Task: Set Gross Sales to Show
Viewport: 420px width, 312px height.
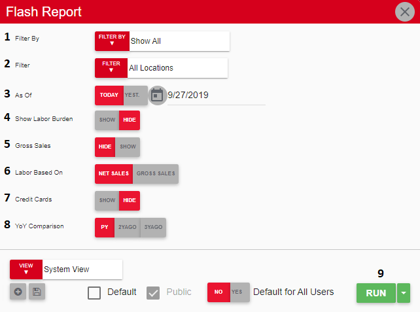Action: point(128,147)
